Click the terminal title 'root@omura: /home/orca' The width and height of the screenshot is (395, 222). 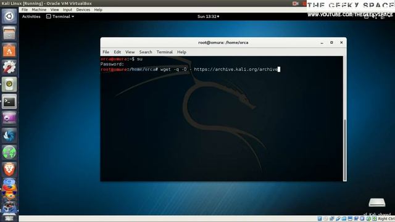(223, 43)
